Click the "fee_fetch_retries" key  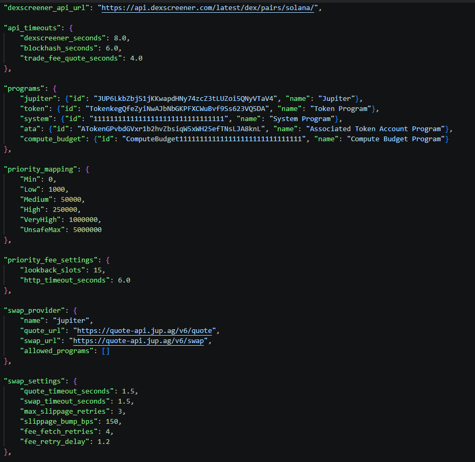[59, 432]
